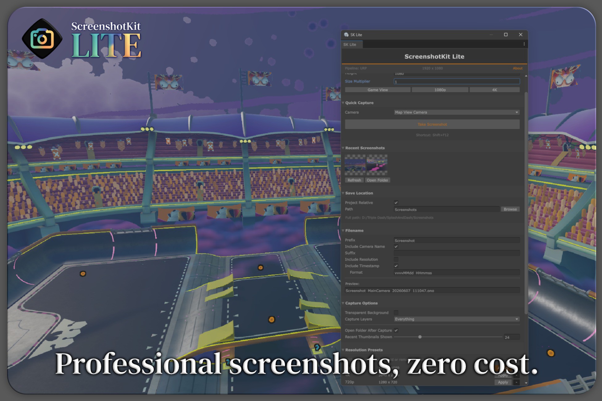The image size is (602, 401).
Task: Collapse the Recent Screenshots section
Action: [343, 148]
